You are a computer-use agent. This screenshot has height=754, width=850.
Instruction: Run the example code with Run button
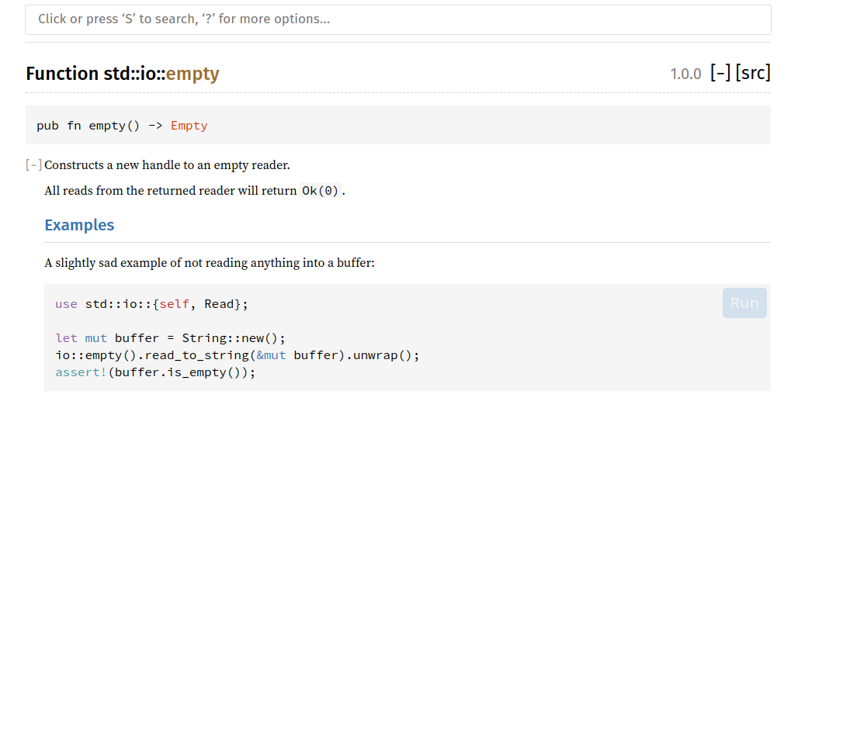(x=744, y=303)
